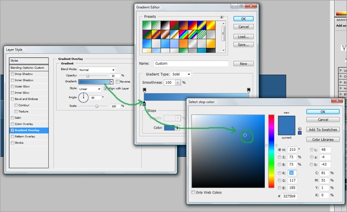Screen dimensions: 347x212
Task: Select Blending Options: Custom entry
Action: click(x=29, y=68)
